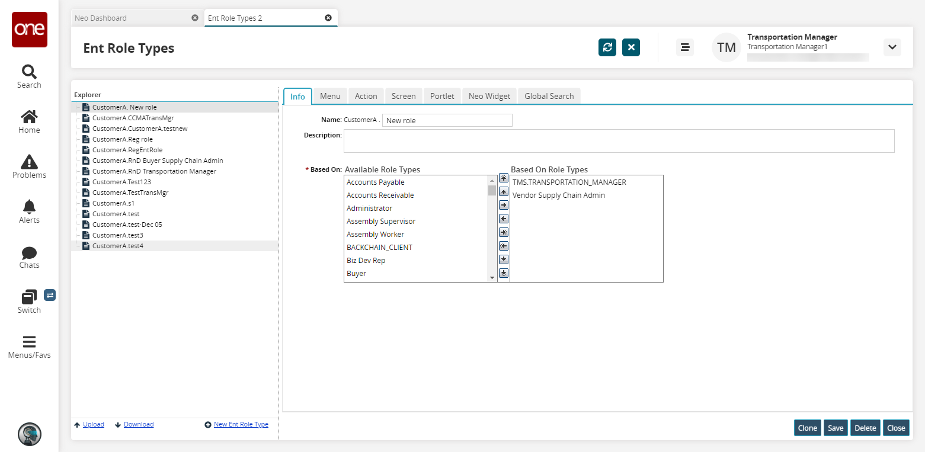The image size is (925, 452).
Task: Click the move-to-top double arrow button
Action: point(504,178)
